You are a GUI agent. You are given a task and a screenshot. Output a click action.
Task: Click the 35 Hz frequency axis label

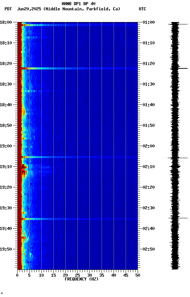coord(102,275)
